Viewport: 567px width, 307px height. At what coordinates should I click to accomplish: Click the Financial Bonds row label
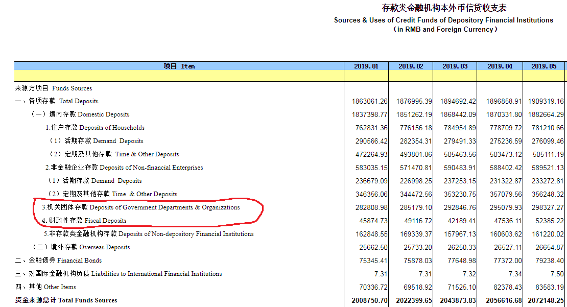click(x=58, y=261)
